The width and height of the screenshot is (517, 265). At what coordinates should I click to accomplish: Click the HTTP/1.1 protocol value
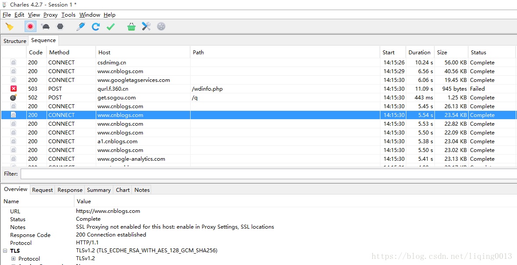[x=87, y=243]
